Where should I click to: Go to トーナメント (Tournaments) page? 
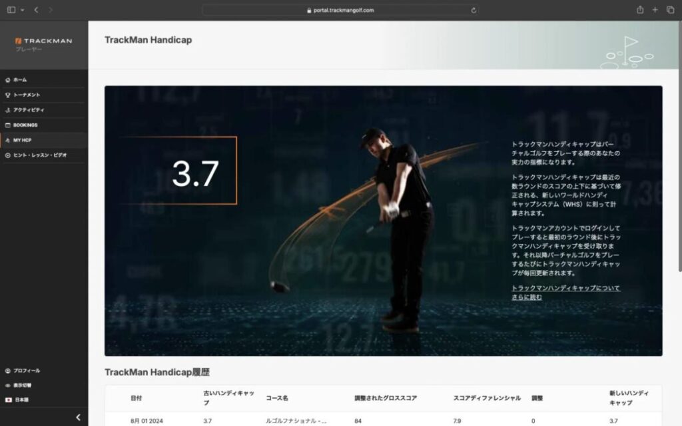pos(27,95)
